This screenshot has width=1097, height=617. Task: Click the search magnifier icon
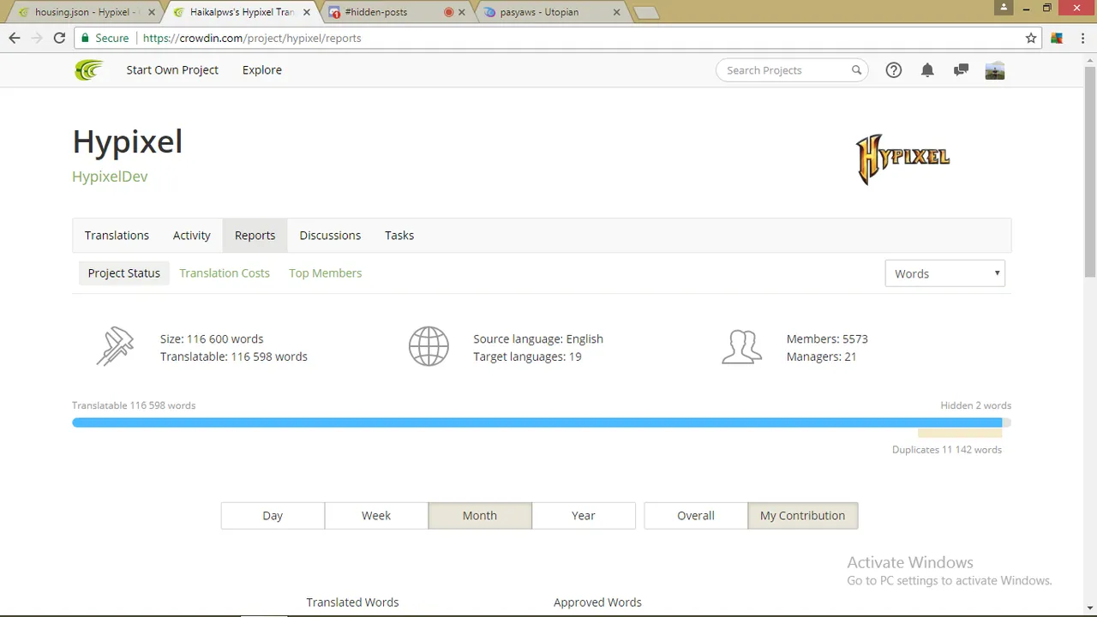point(856,70)
